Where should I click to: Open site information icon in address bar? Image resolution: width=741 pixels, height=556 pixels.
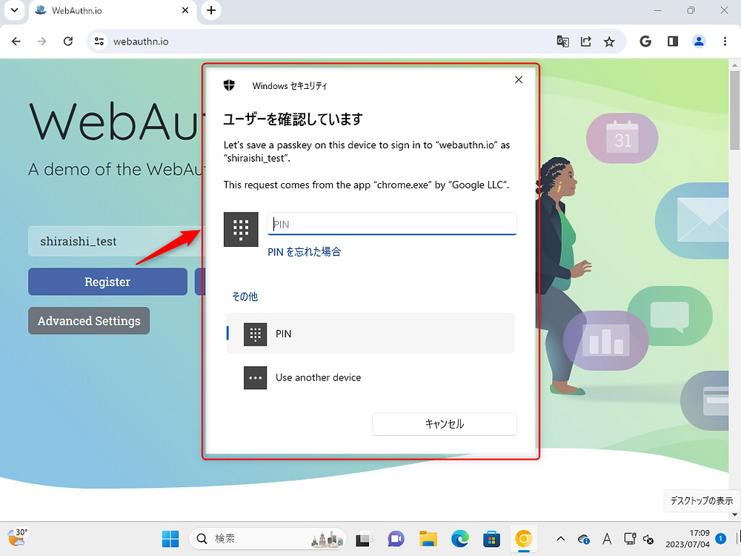coord(99,42)
